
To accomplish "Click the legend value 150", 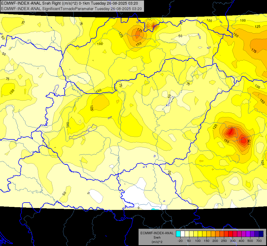I will [x=206, y=241].
